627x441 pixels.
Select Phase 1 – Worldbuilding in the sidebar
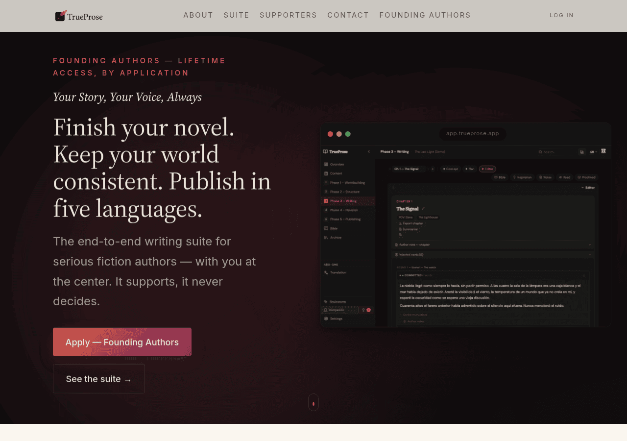pos(347,183)
